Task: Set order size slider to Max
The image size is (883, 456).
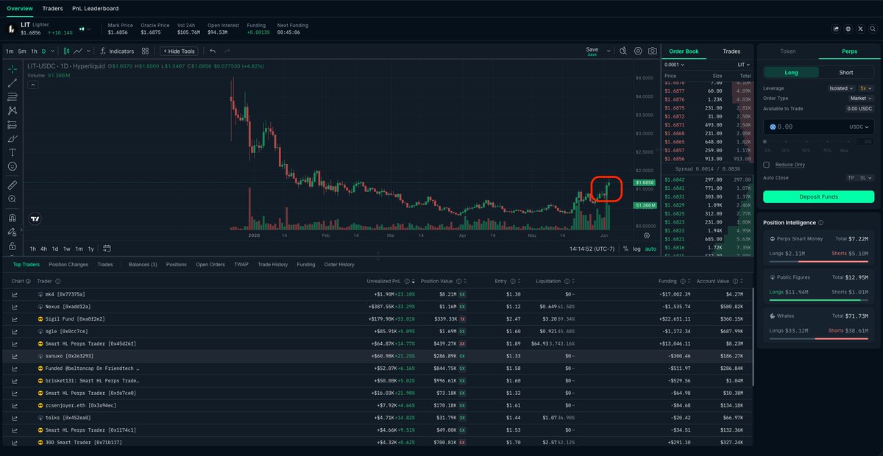Action: pos(844,150)
